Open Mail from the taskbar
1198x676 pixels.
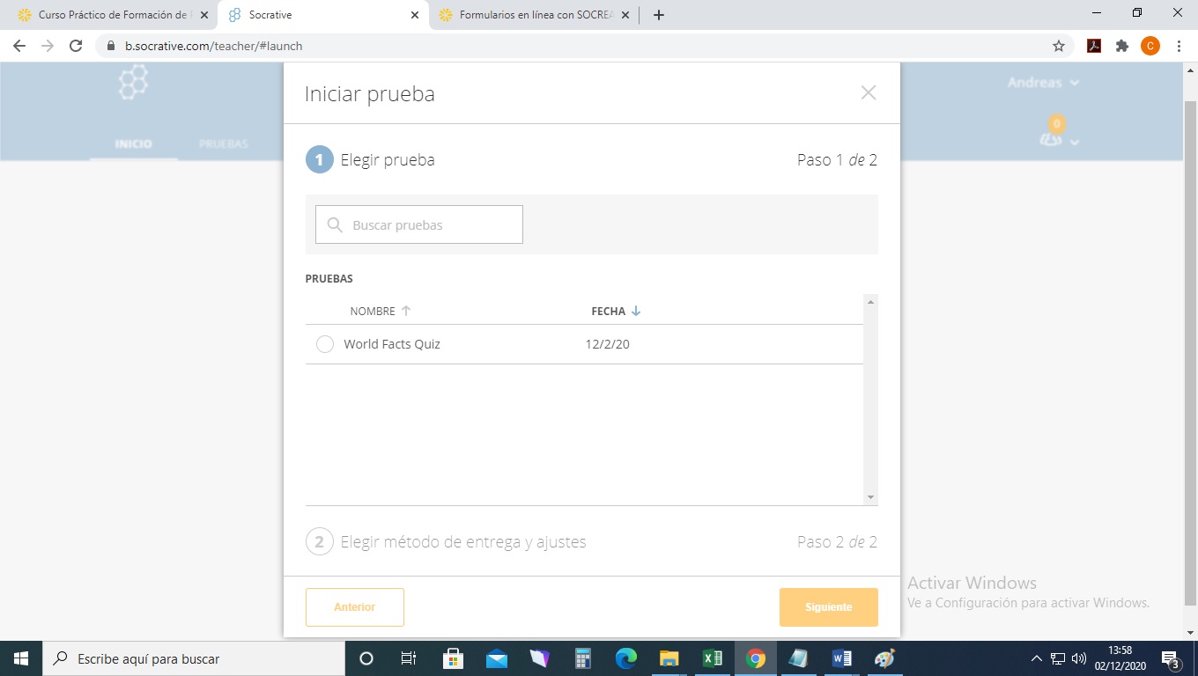click(496, 658)
